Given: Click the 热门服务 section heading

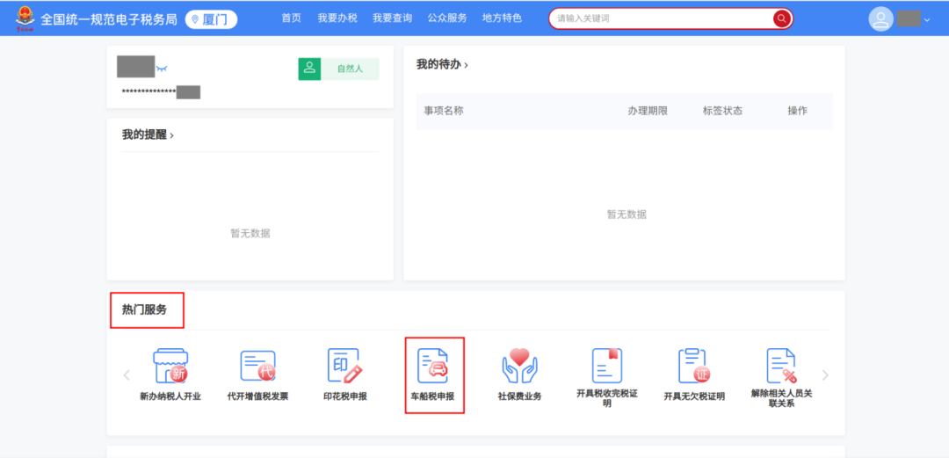Looking at the screenshot, I should click(144, 310).
